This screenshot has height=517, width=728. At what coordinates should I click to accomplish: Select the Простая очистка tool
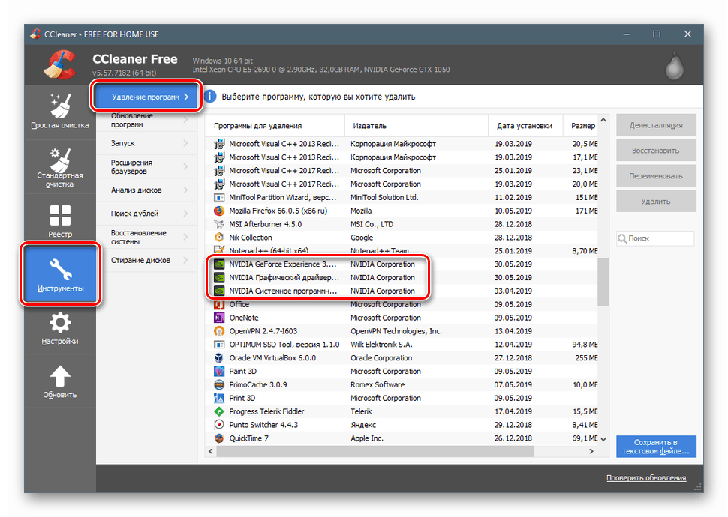click(x=59, y=112)
